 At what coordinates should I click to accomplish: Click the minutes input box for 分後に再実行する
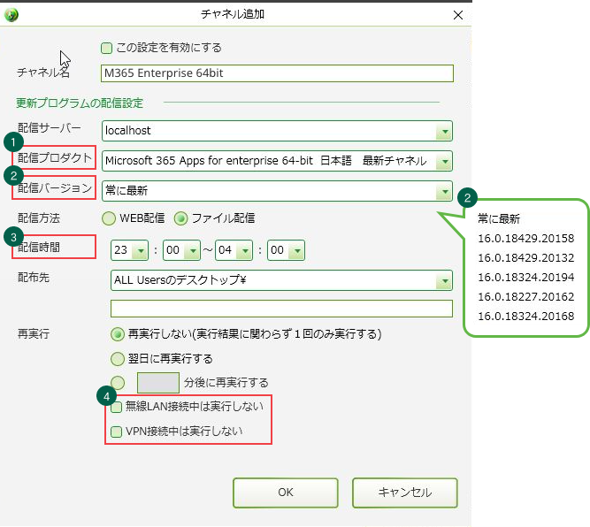click(x=158, y=383)
